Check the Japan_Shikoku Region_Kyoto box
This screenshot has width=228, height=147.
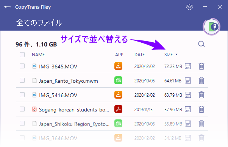pos(22,124)
